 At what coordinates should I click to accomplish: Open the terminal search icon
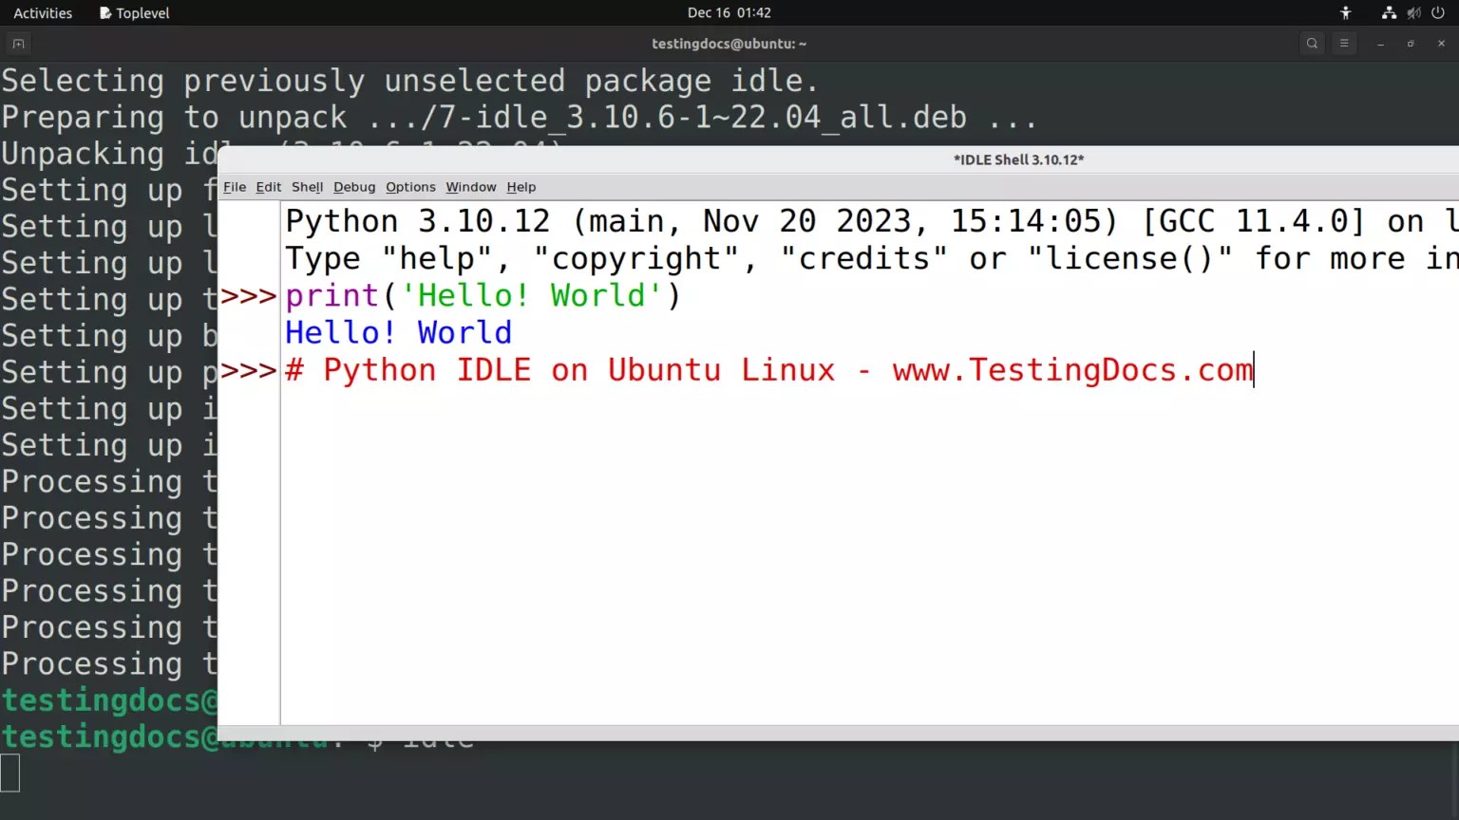(1312, 44)
